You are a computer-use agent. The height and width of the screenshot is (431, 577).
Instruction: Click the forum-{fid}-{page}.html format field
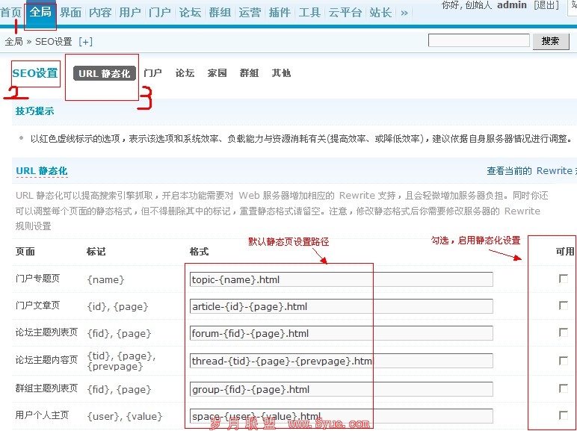pyautogui.click(x=341, y=333)
